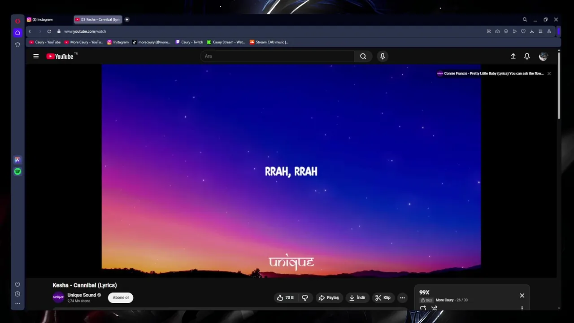
Task: Go back to the previous page
Action: tap(30, 31)
